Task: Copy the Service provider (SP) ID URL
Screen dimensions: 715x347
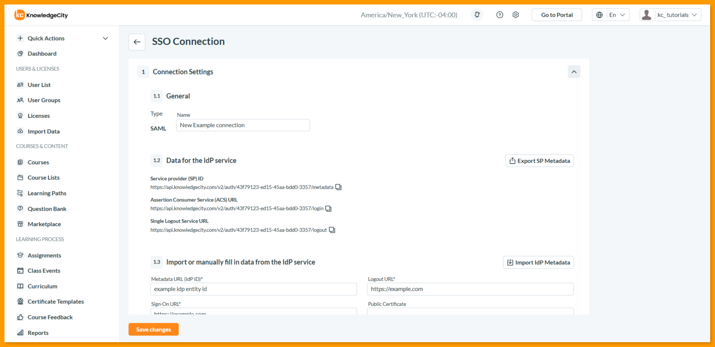Action: click(x=338, y=187)
